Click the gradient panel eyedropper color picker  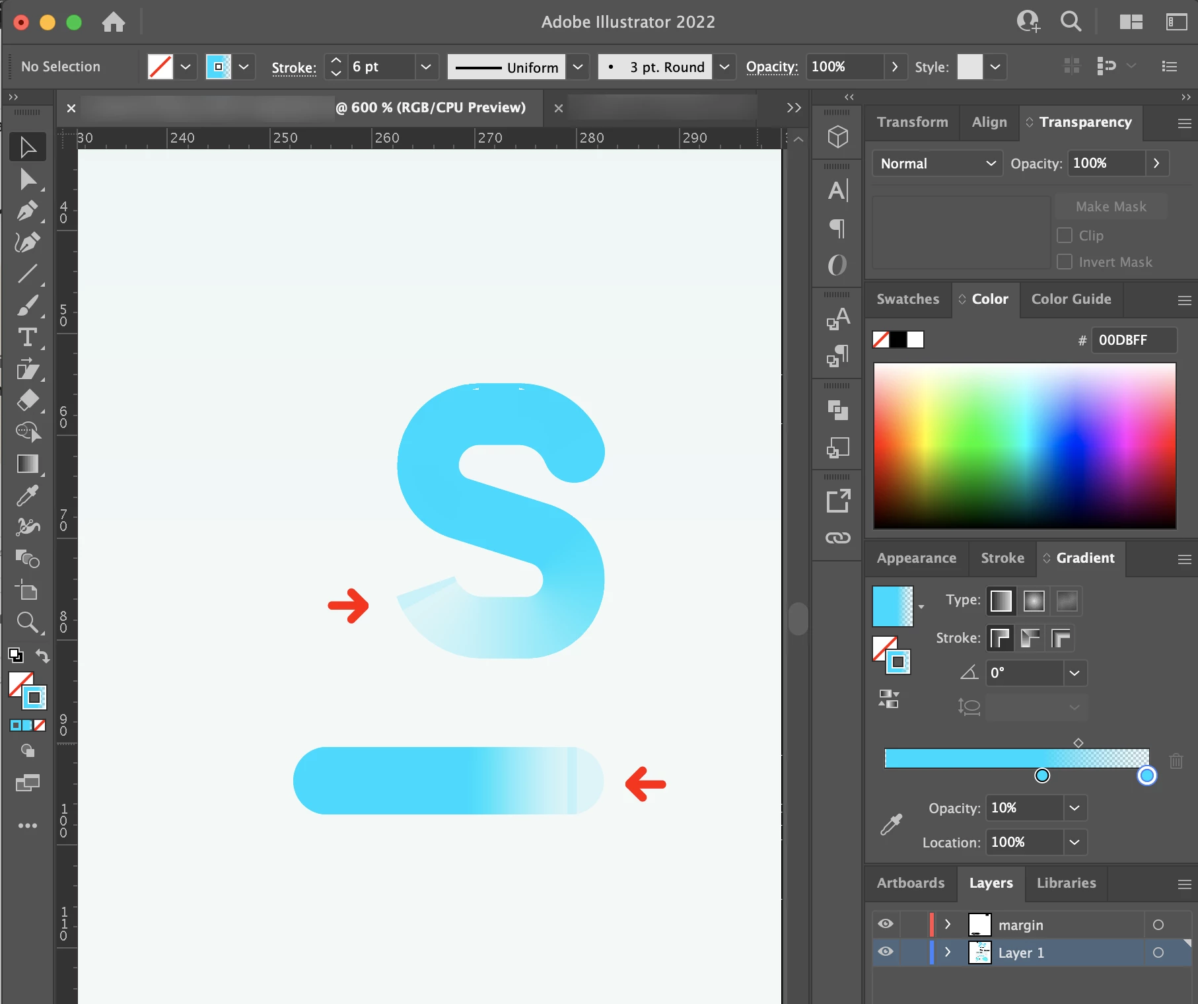coord(891,824)
